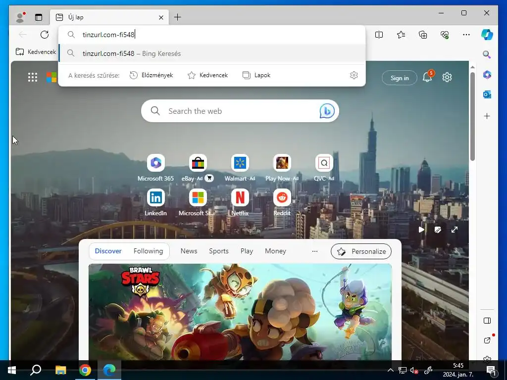Open Collections icon
The width and height of the screenshot is (507, 380).
pyautogui.click(x=423, y=35)
